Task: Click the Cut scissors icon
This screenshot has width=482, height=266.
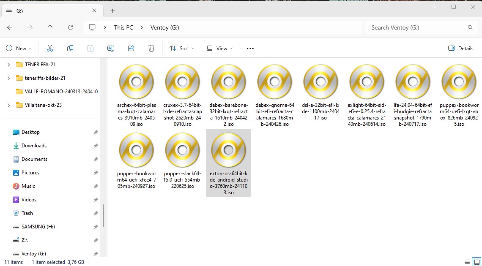Action: click(50, 48)
